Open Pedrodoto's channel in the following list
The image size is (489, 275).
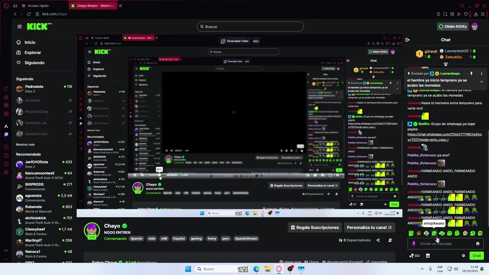pos(44,89)
